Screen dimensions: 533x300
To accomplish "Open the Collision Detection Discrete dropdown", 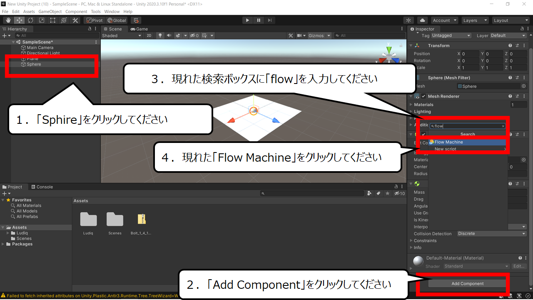I will 492,234.
